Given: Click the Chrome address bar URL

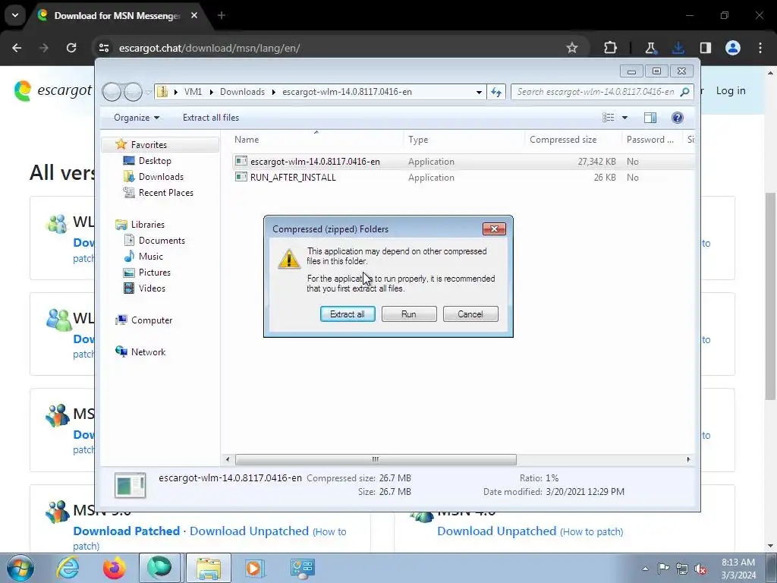Looking at the screenshot, I should [209, 48].
